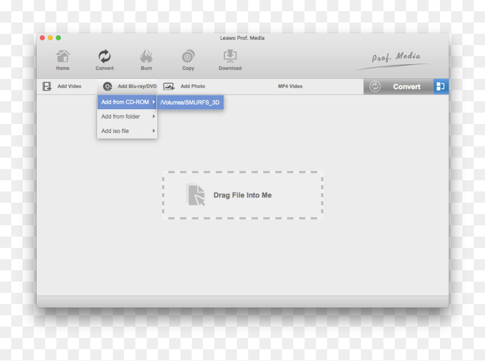
Task: Click the Add Photo picture icon
Action: coord(169,87)
